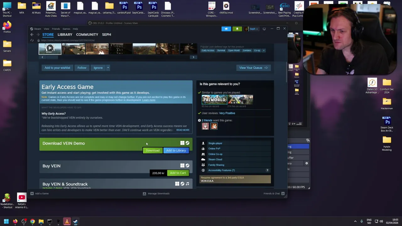Viewport: 402px width, 226px height.
Task: Open the SEPH profile tab
Action: 106,35
